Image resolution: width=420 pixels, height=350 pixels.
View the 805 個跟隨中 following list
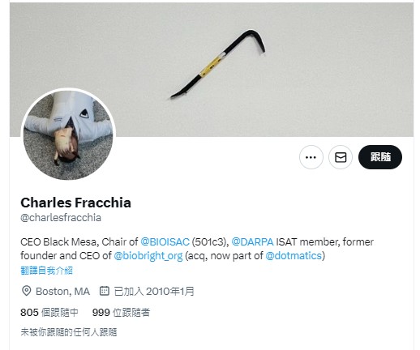49,313
